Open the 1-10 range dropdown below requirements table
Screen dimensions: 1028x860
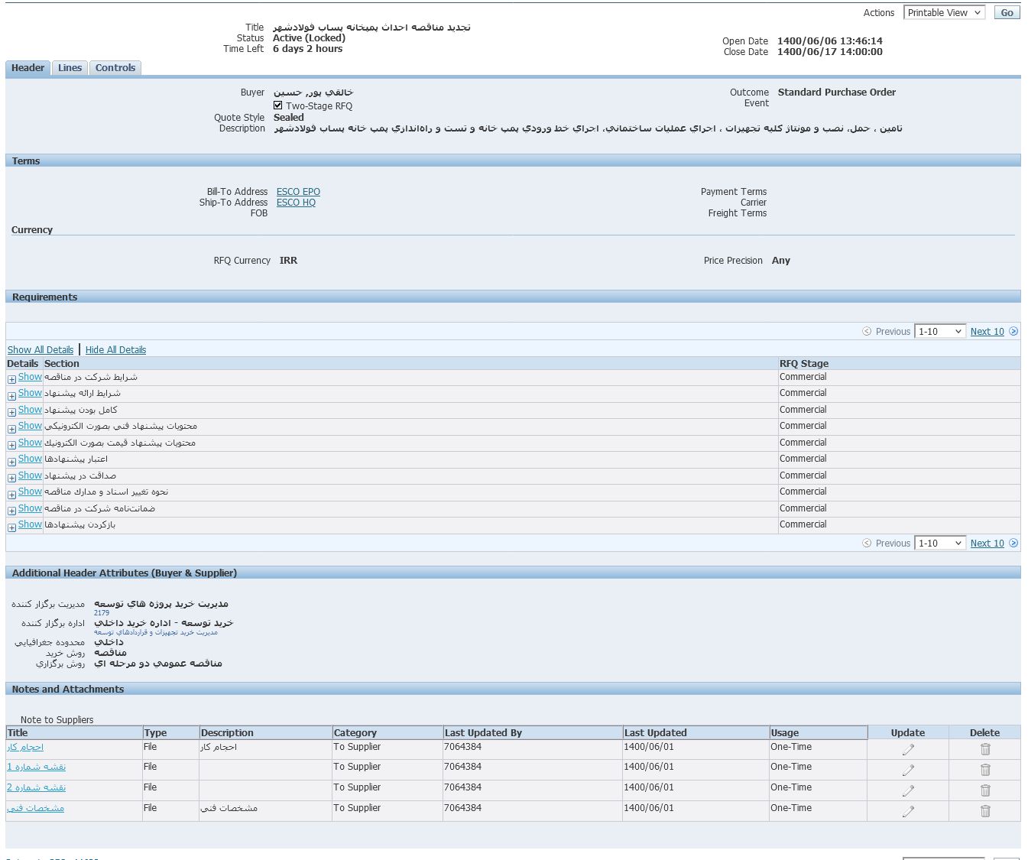[940, 543]
